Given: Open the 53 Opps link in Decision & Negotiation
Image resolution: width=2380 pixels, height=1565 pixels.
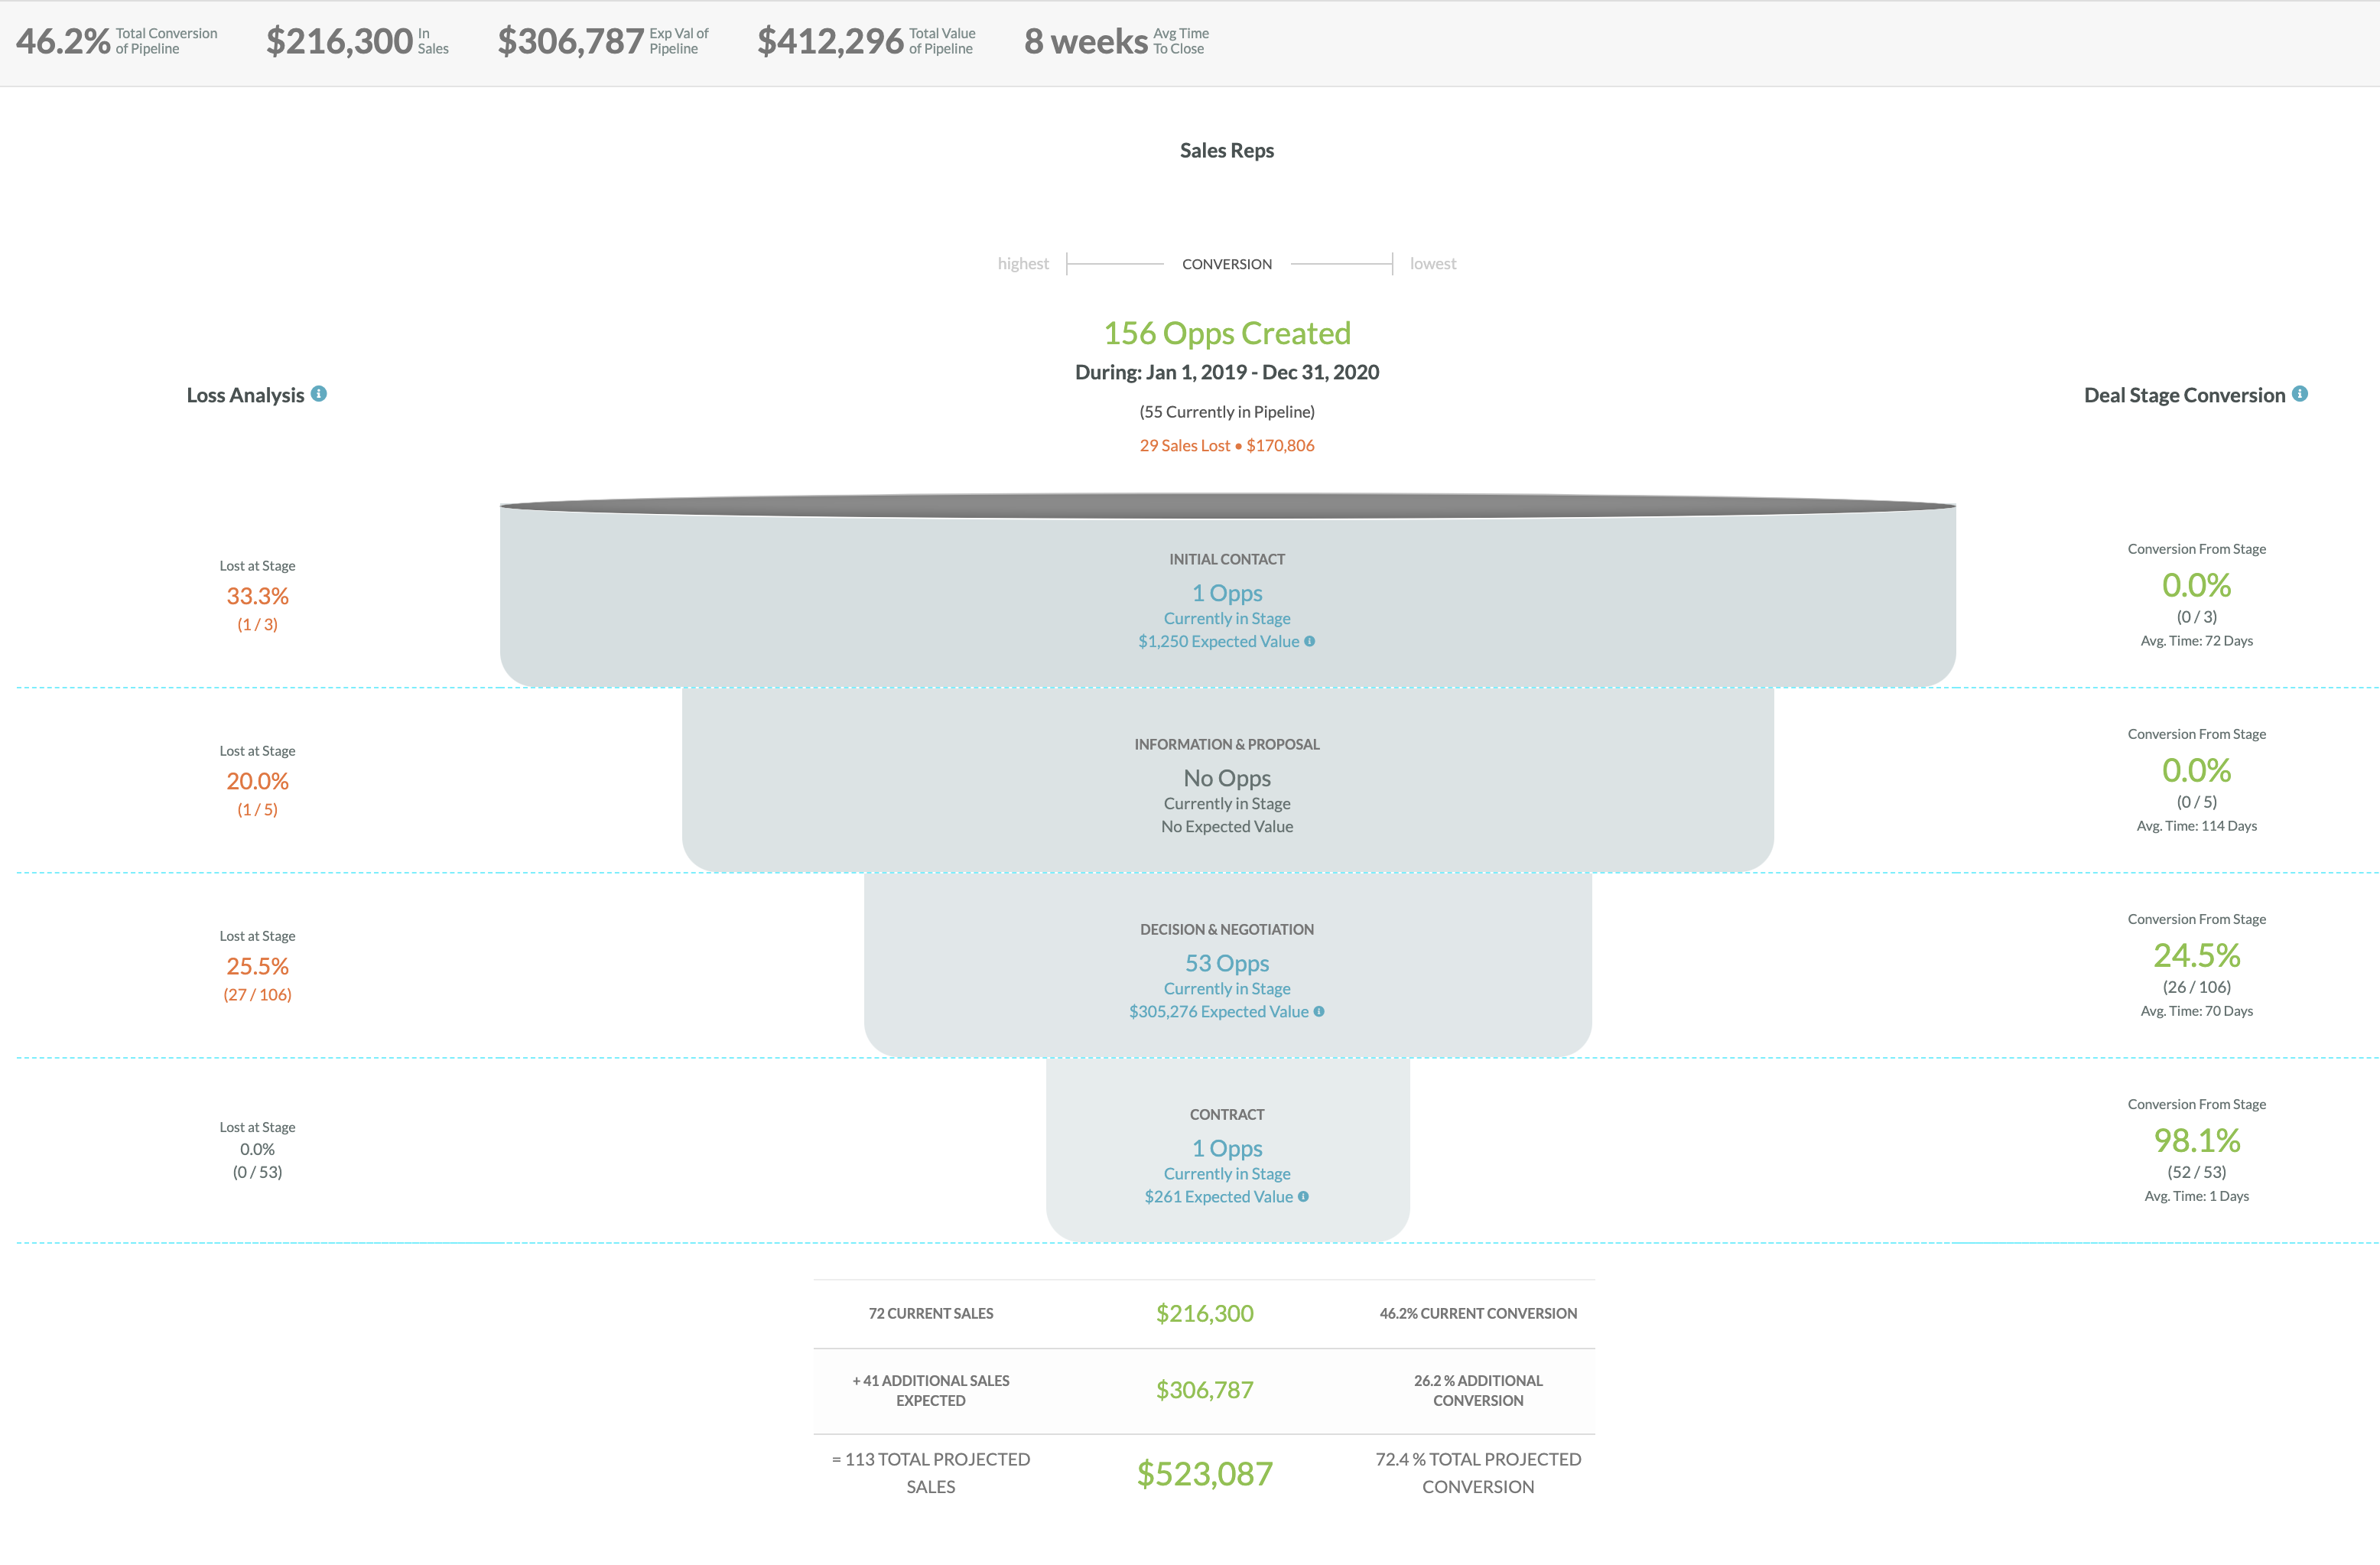Looking at the screenshot, I should click(x=1227, y=963).
